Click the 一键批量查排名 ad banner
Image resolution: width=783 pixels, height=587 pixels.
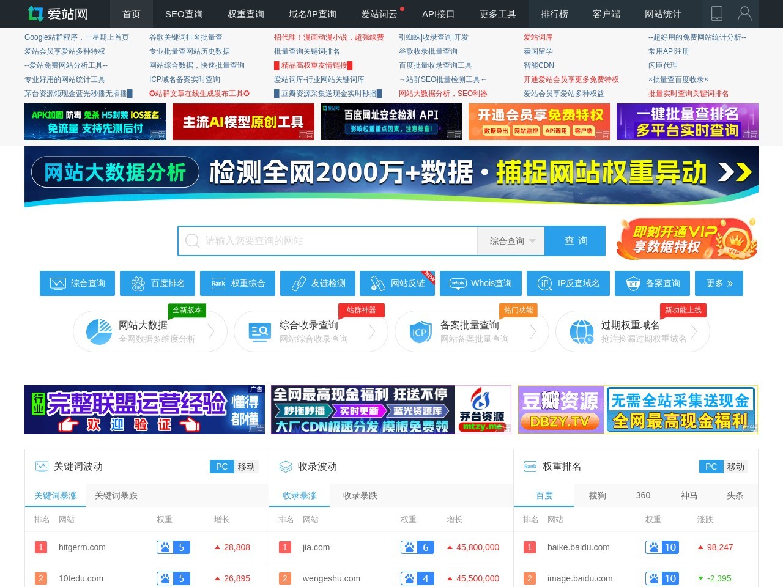point(688,122)
